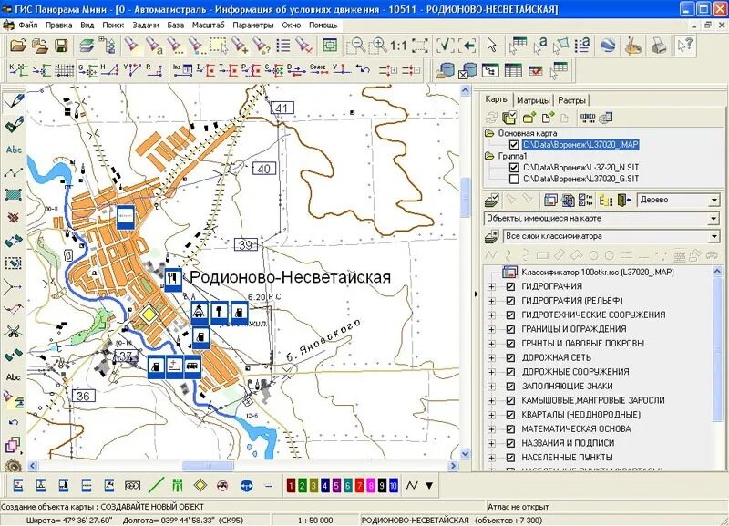Select the teal swatch numbered 6
The width and height of the screenshot is (729, 526).
(x=348, y=486)
